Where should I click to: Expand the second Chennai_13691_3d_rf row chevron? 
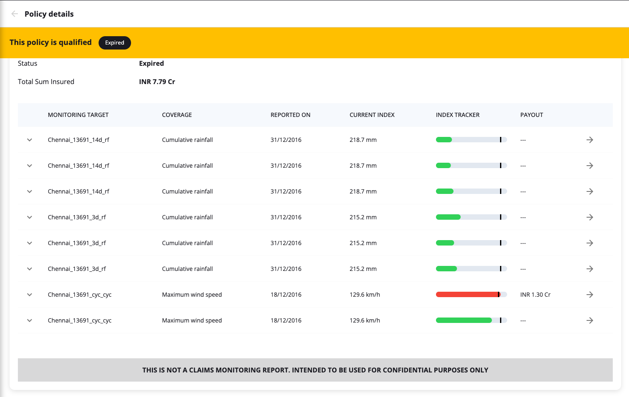pyautogui.click(x=30, y=243)
